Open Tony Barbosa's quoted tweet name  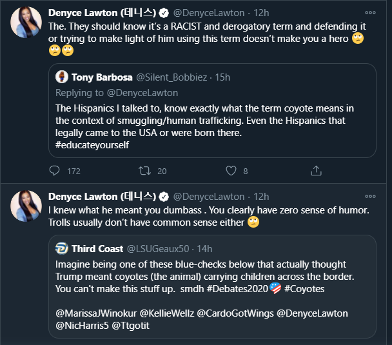click(x=102, y=77)
